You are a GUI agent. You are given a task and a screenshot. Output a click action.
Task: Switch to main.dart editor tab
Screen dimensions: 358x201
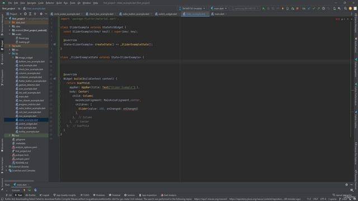pyautogui.click(x=219, y=14)
